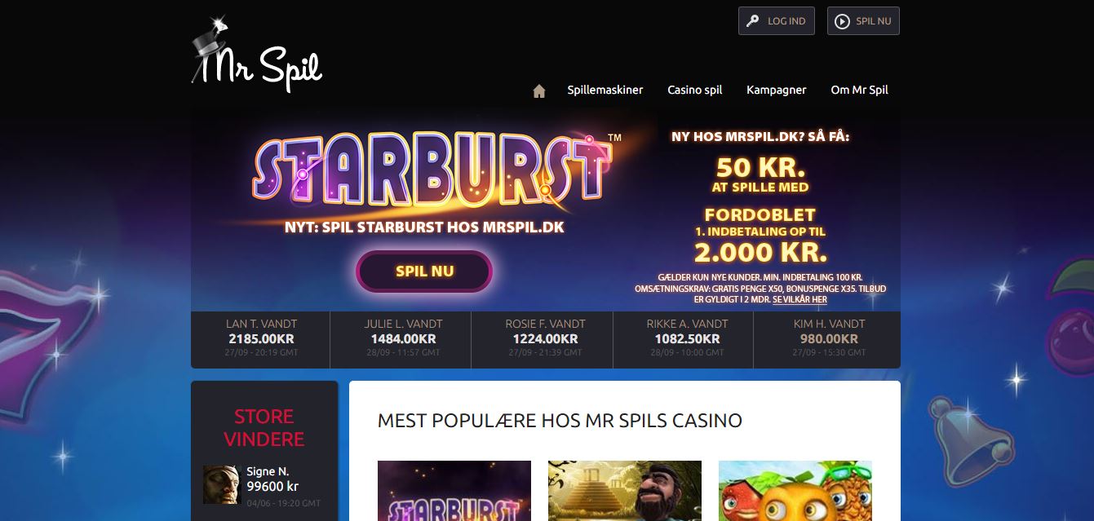The width and height of the screenshot is (1094, 521).
Task: Click the Store Vindere sidebar heading
Action: 264,427
